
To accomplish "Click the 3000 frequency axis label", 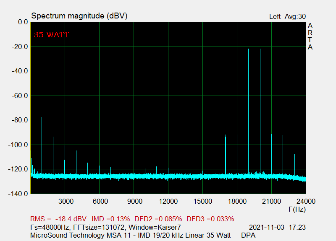I will coord(66,202).
